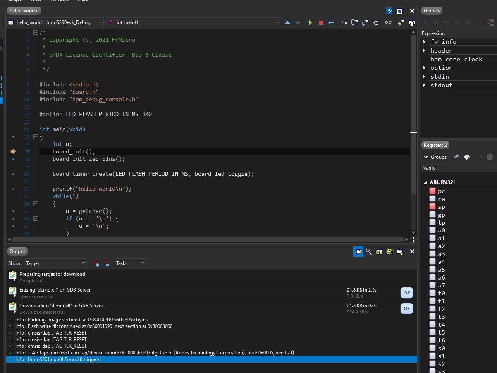497x373 pixels.
Task: Click the Name column header in Registers
Action: click(x=459, y=168)
